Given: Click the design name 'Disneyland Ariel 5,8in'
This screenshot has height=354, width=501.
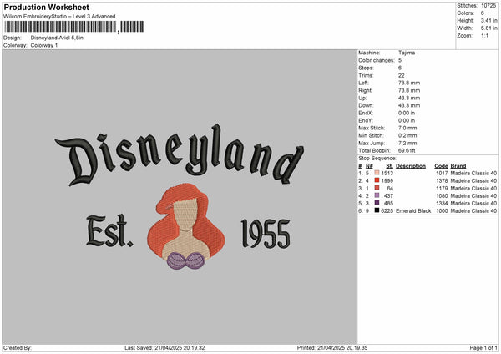Looking at the screenshot, I should click(x=57, y=38).
